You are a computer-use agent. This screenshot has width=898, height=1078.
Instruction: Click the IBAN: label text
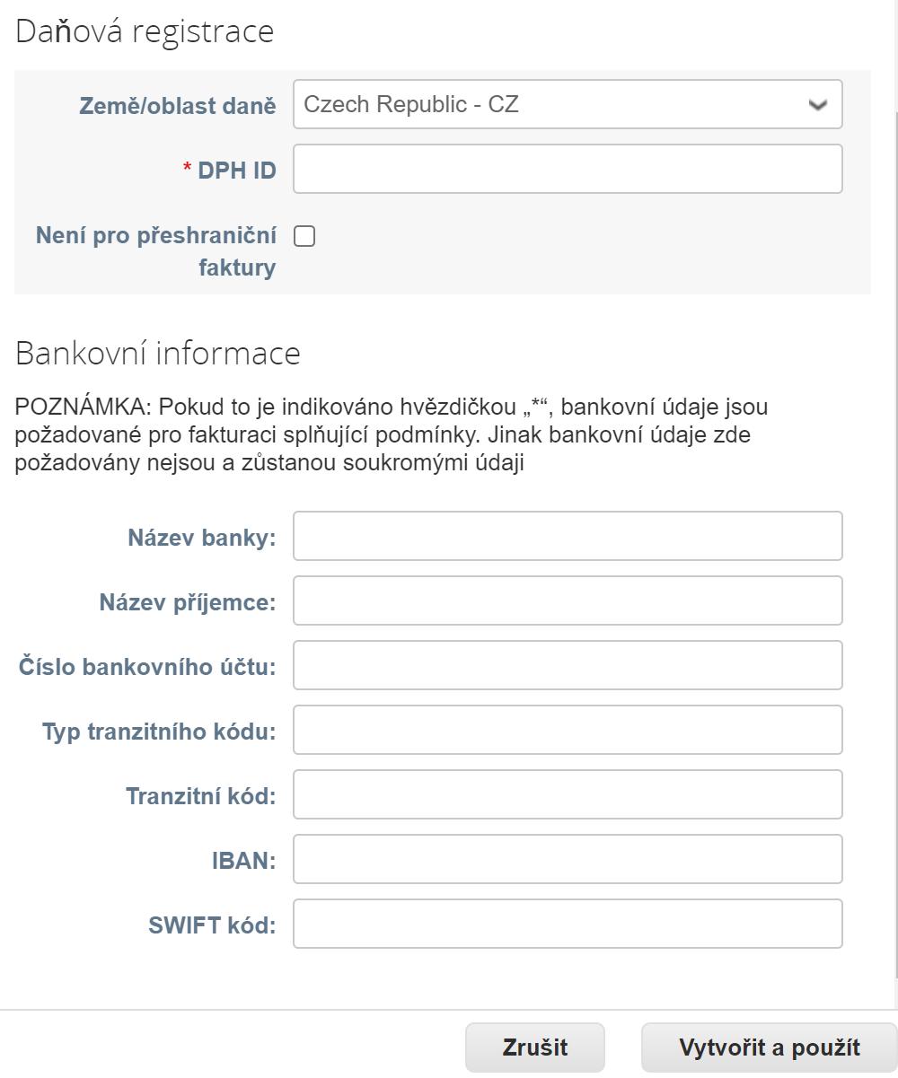(x=243, y=860)
